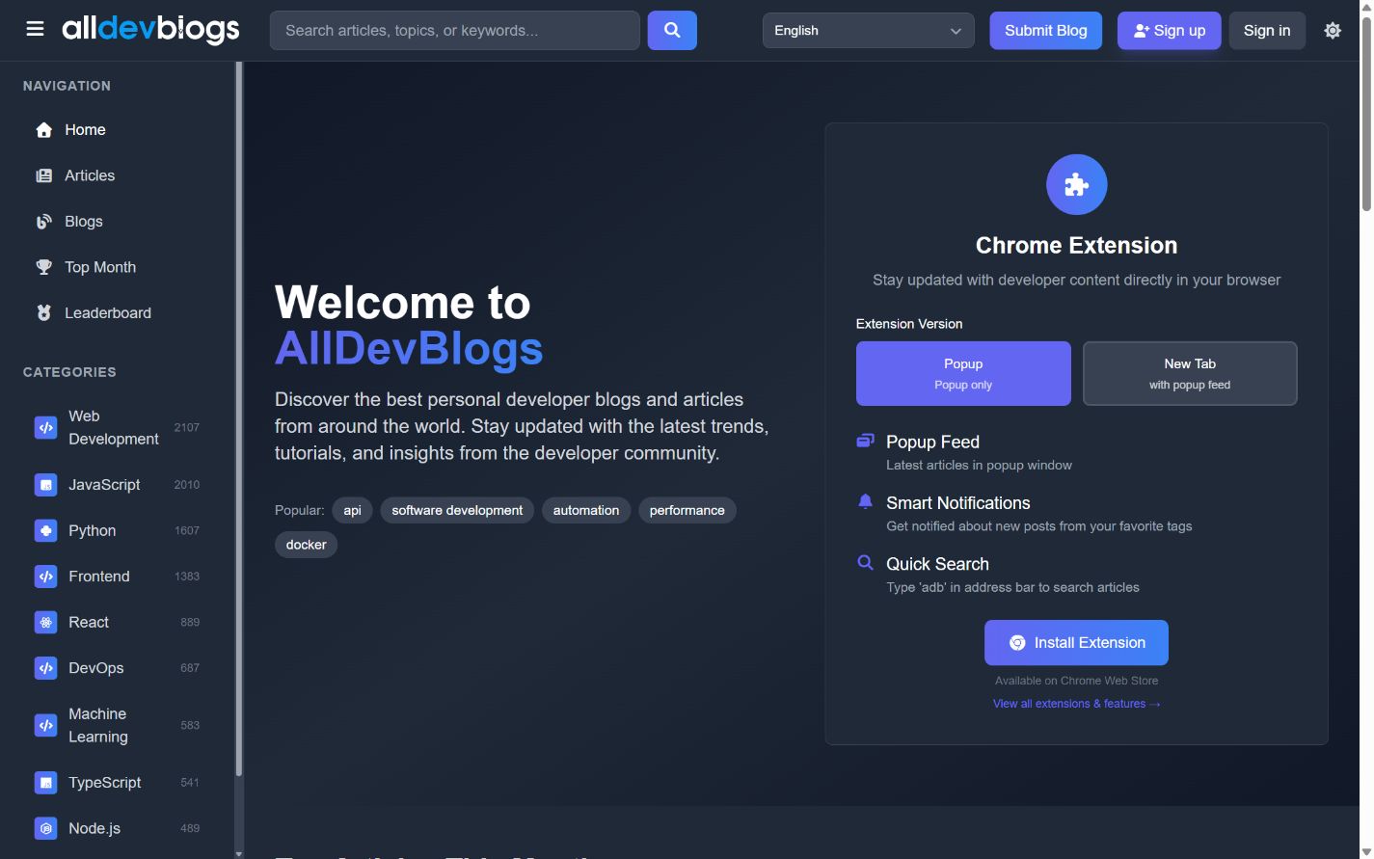Click the puzzle piece extension icon
The image size is (1374, 859).
point(1076,184)
